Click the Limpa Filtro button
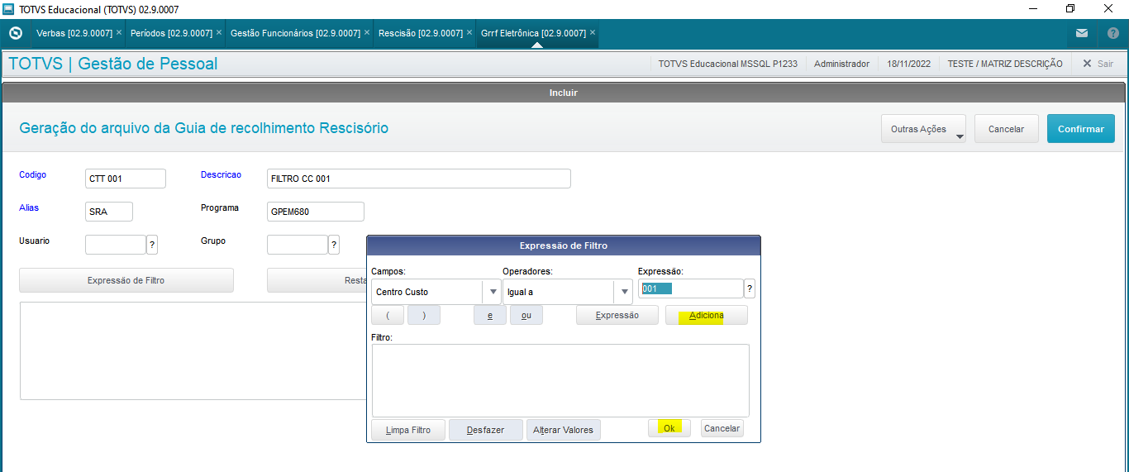The width and height of the screenshot is (1129, 472). [408, 430]
